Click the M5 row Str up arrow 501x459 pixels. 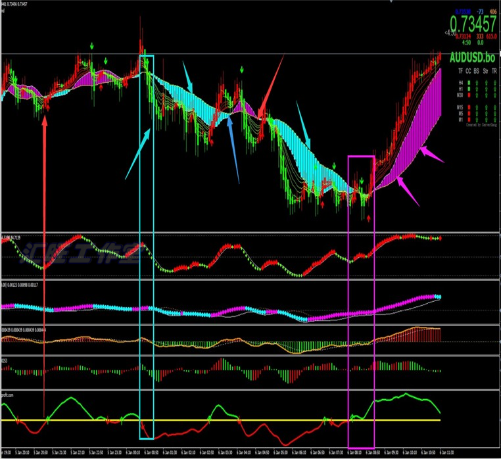[487, 114]
